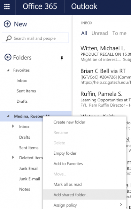This screenshot has height=209, width=131.
Task: Open the Ruffin, Pamela S. email
Action: click(x=106, y=100)
